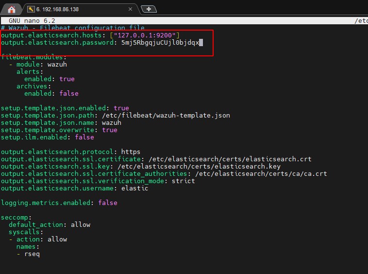This screenshot has height=274, width=368.
Task: Click the elasticsearch.crt certificate path
Action: pos(230,159)
